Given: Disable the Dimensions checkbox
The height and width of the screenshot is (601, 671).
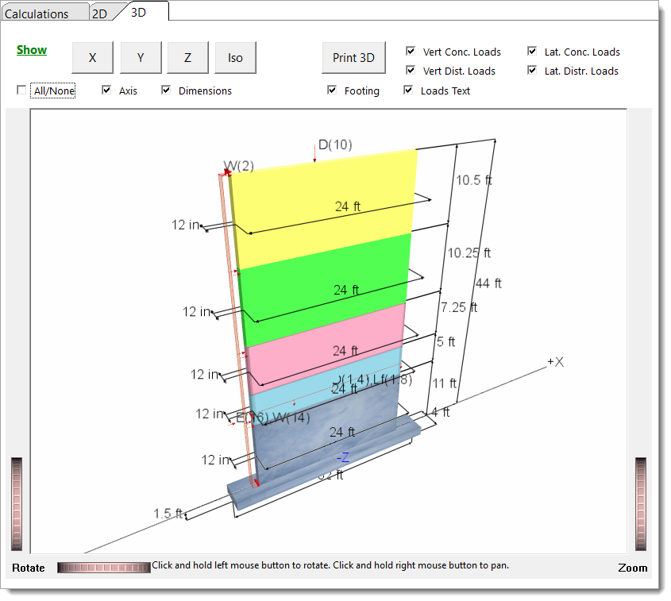Looking at the screenshot, I should (166, 90).
